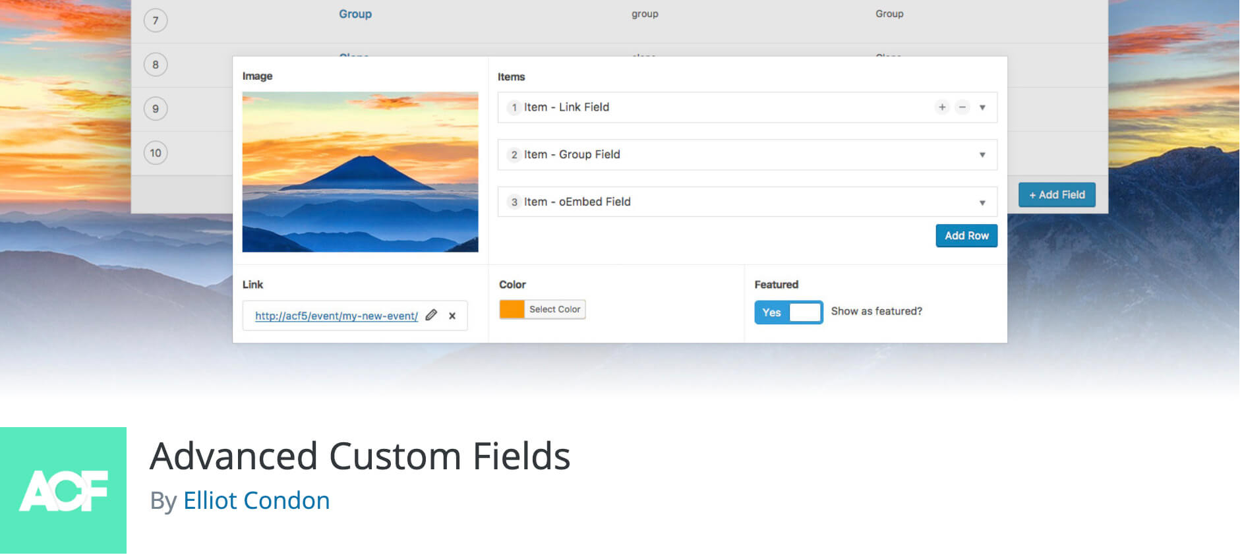Viewport: 1242px width, 555px height.
Task: Select the field order handle number 9
Action: 156,109
